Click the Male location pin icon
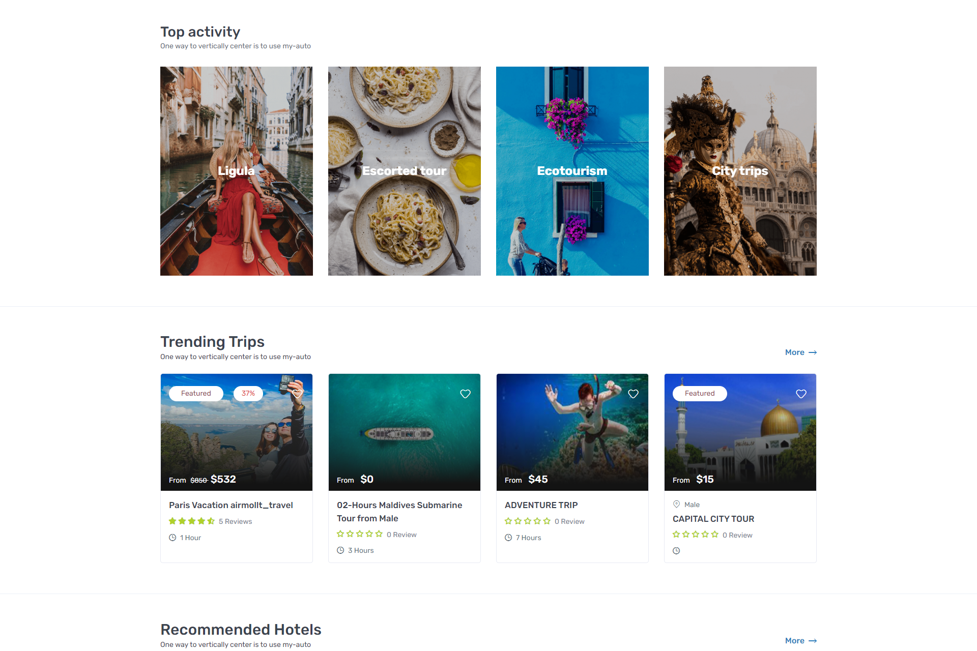The width and height of the screenshot is (977, 651). 676,504
